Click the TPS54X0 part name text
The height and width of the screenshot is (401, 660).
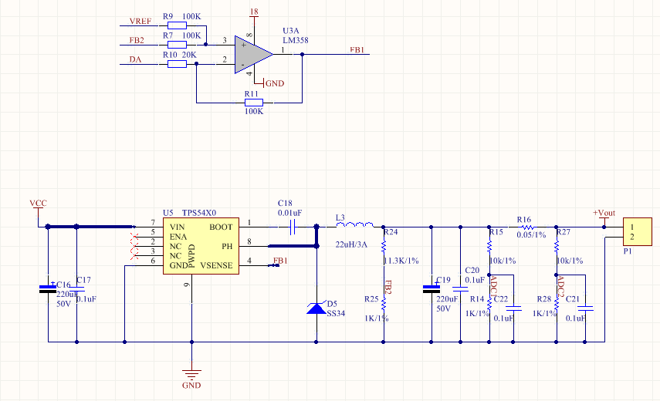(x=199, y=213)
